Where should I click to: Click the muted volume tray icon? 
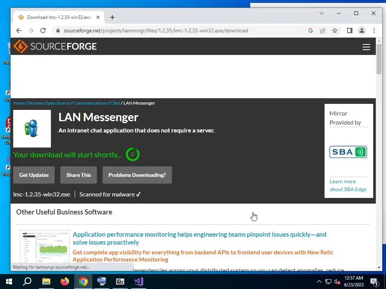pos(337,281)
